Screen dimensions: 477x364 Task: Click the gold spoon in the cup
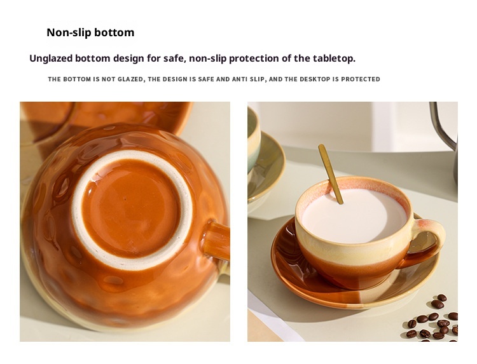[x=331, y=174]
